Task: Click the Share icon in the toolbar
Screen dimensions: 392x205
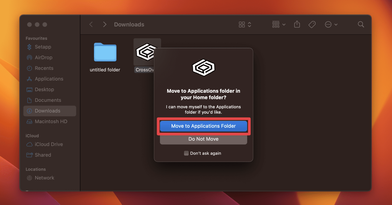Action: [297, 24]
